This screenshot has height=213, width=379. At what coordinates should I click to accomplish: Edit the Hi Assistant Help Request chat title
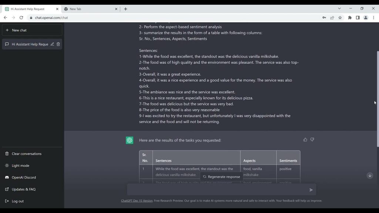52,44
